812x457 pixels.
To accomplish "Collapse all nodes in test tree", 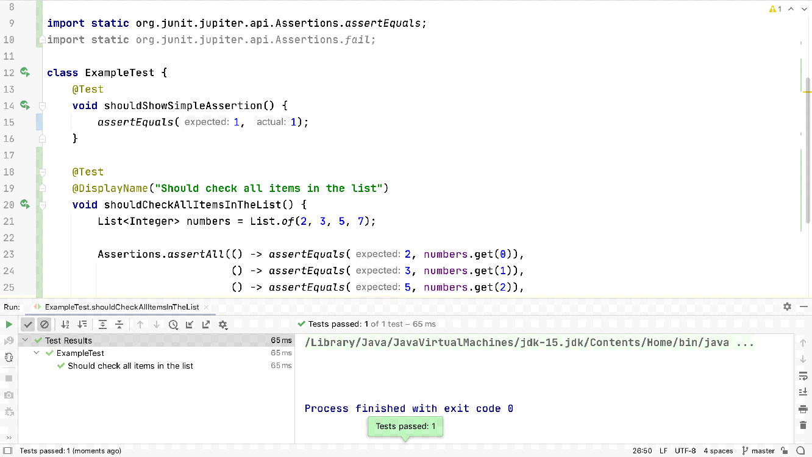I will click(x=119, y=325).
